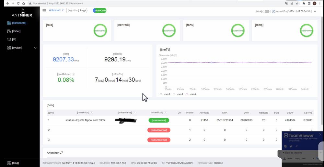Toggle chain2 series in the legend
324x167 pixels.
pyautogui.click(x=191, y=94)
